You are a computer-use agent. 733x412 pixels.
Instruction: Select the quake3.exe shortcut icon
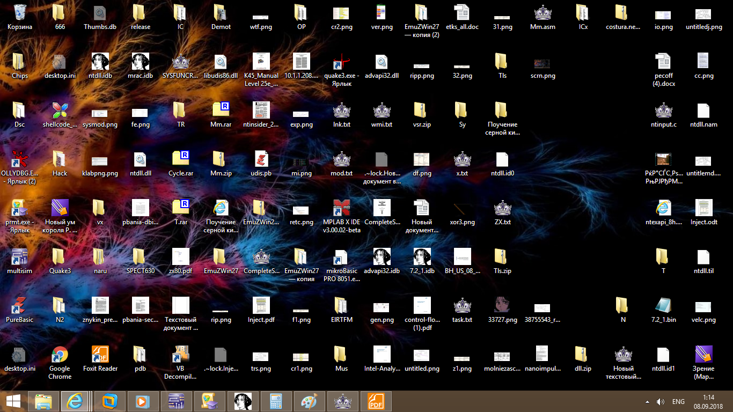[342, 62]
